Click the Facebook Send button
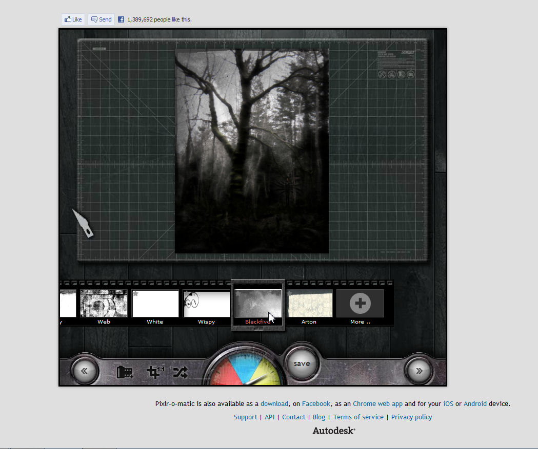Image resolution: width=538 pixels, height=449 pixels. [x=101, y=19]
